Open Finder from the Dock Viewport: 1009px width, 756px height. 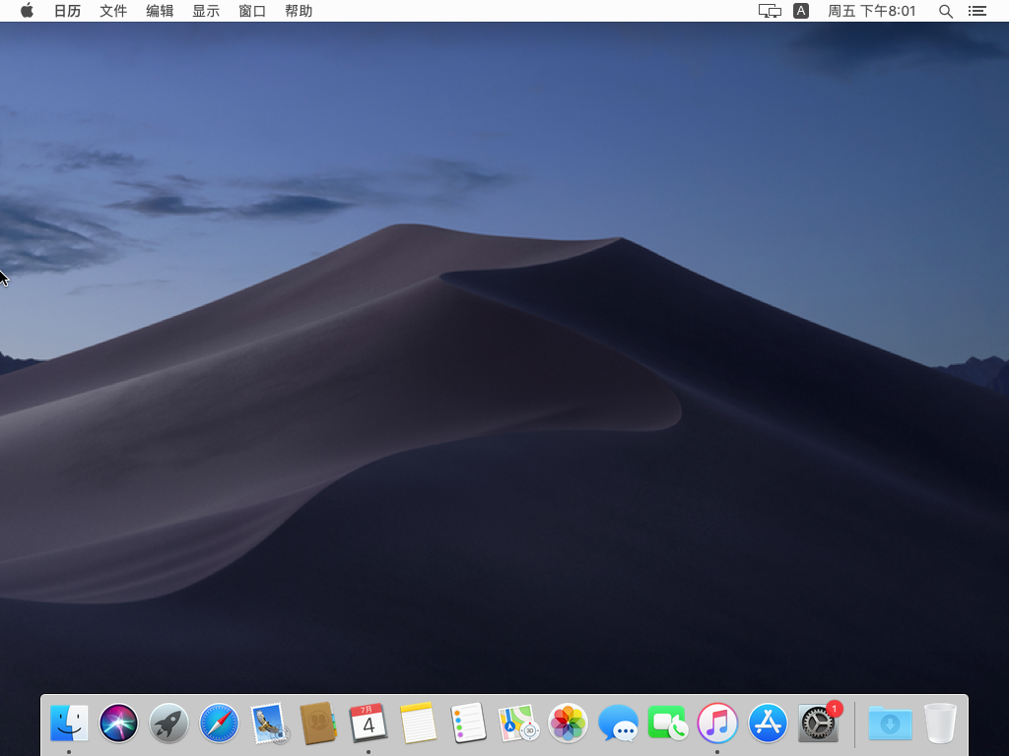[69, 723]
